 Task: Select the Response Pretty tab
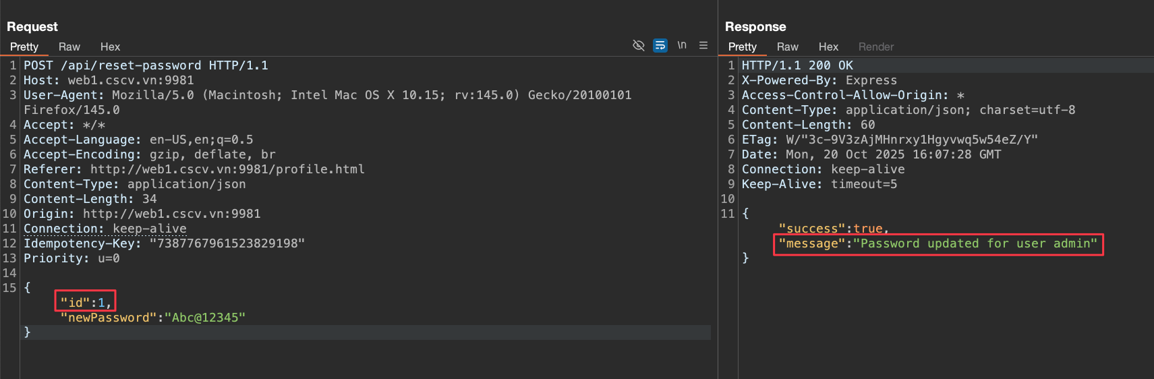(743, 47)
